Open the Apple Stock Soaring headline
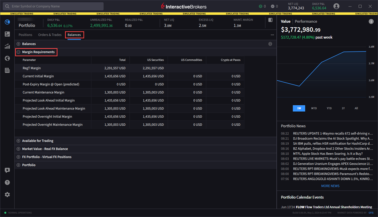This screenshot has width=378, height=217. point(328,154)
